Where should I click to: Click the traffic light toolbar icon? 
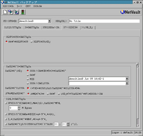(23, 12)
